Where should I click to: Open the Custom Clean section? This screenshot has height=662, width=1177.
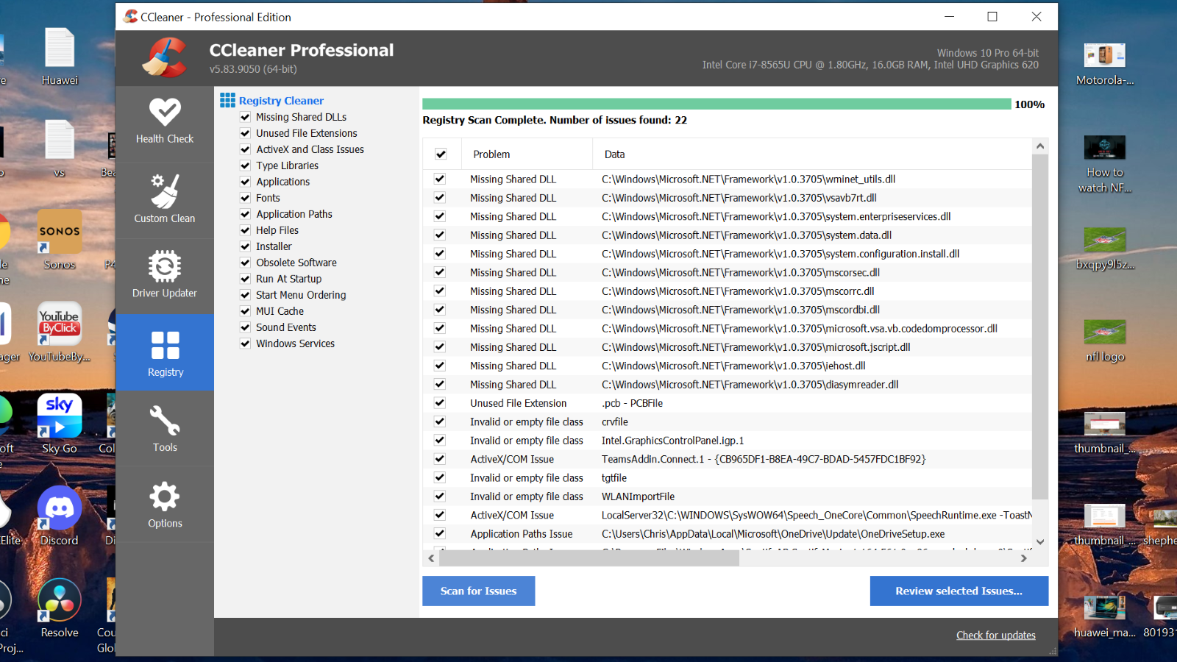165,199
